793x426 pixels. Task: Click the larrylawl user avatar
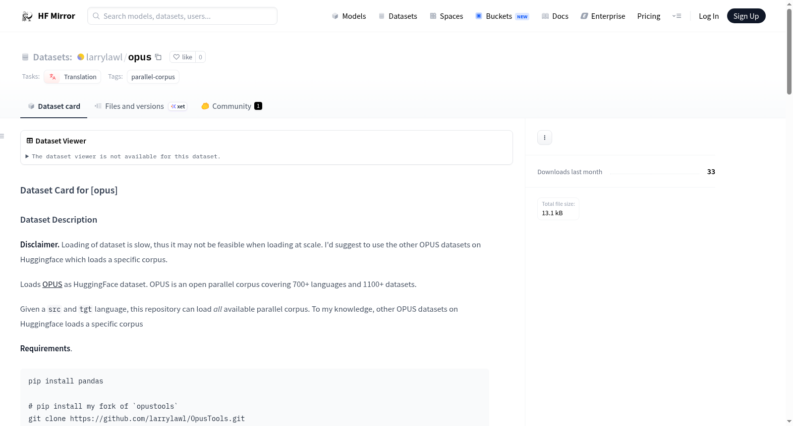[81, 57]
